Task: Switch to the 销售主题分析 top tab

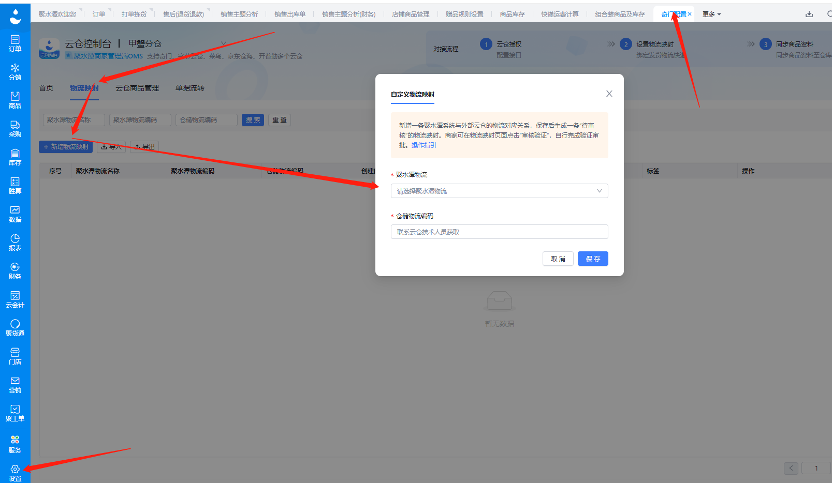Action: (x=239, y=14)
